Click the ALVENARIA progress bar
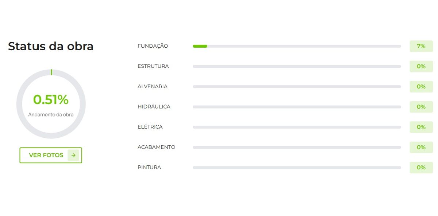 click(296, 87)
